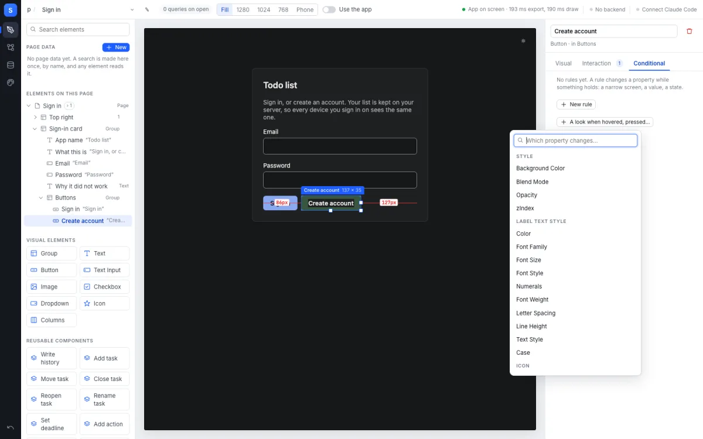Add an Icon visual element

pos(104,303)
